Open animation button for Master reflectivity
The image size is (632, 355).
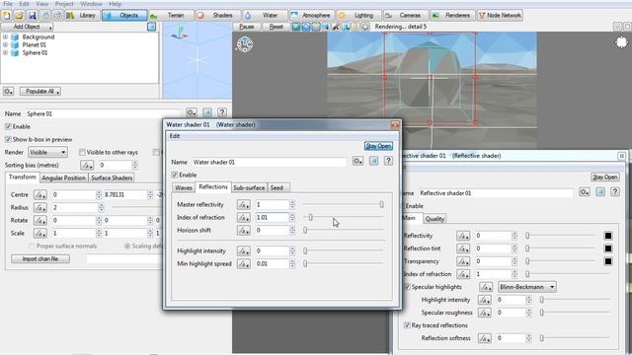coord(244,205)
